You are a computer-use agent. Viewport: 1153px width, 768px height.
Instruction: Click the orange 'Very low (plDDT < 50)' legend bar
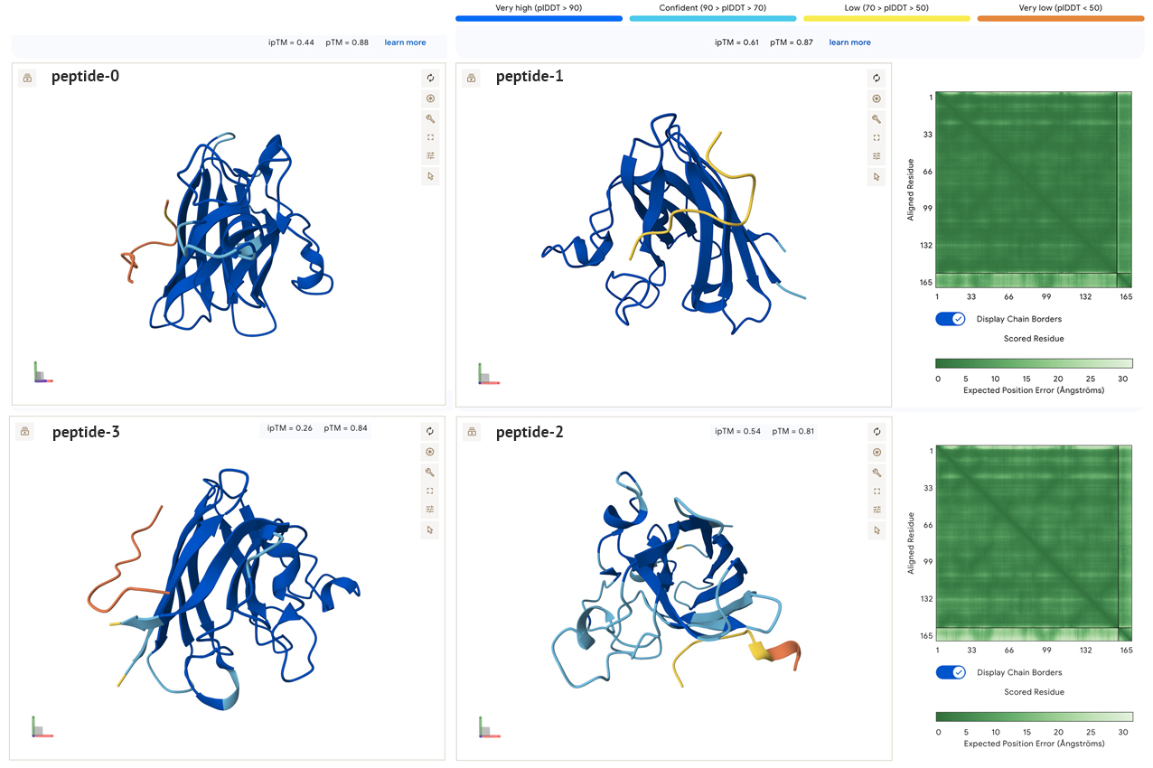(x=1060, y=18)
